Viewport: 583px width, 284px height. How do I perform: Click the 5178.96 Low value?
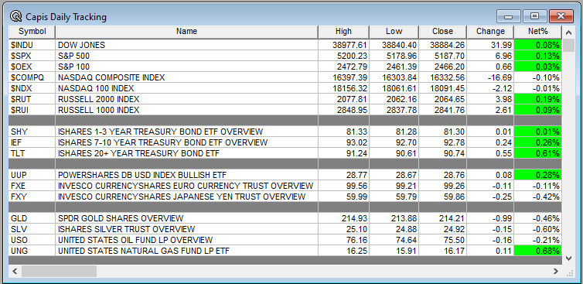394,56
